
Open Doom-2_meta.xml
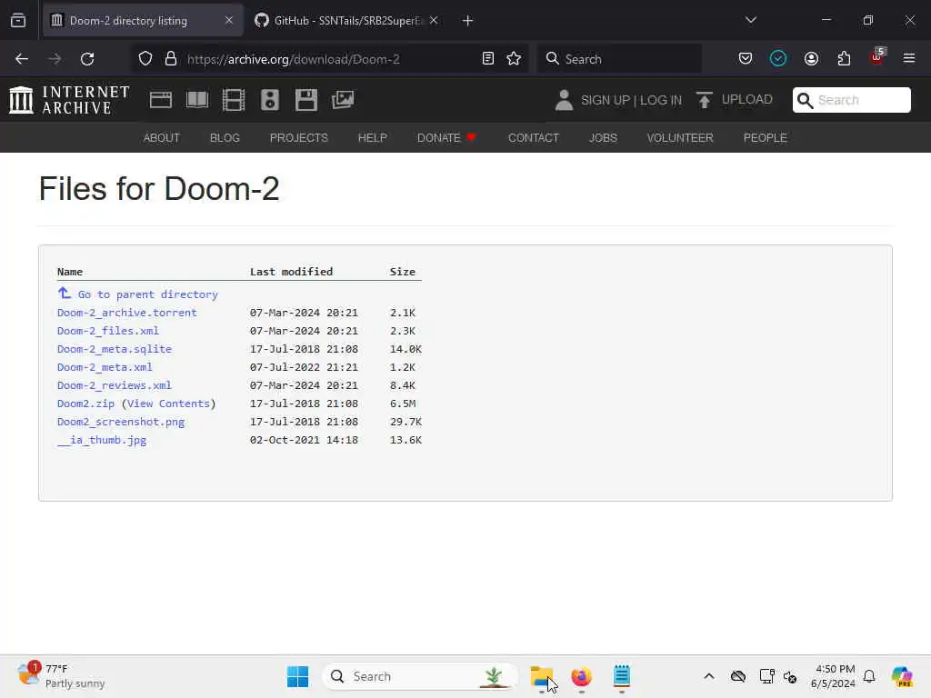[x=105, y=367]
